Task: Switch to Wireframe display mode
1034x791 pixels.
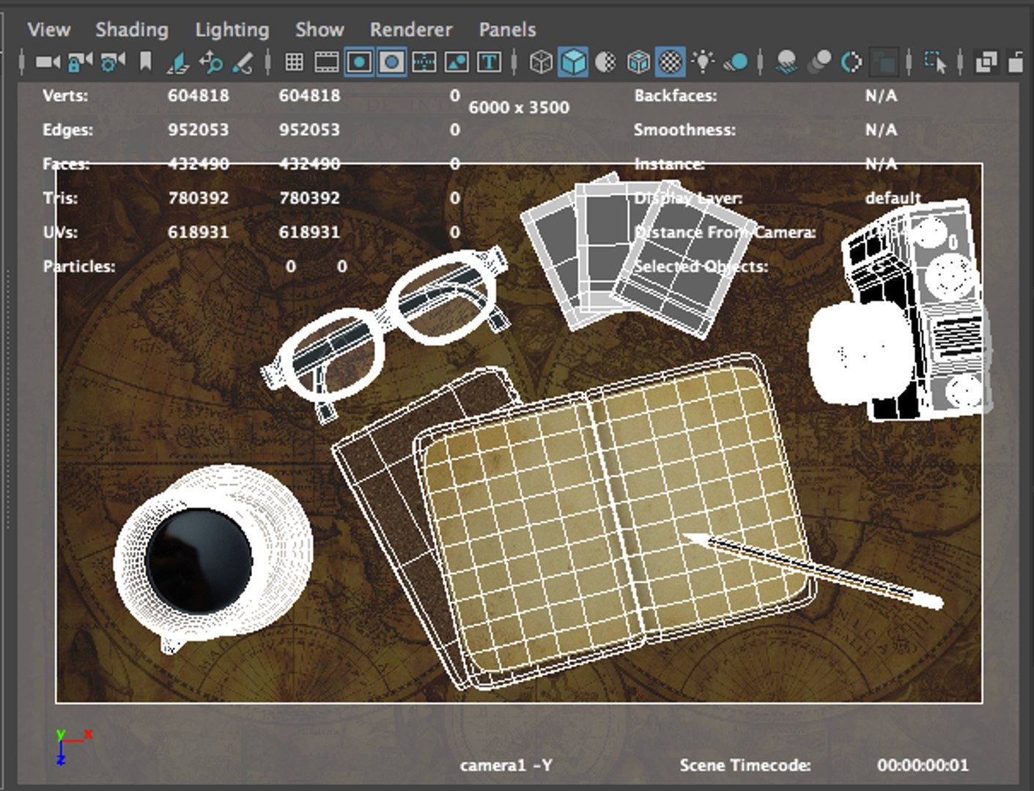Action: 541,62
